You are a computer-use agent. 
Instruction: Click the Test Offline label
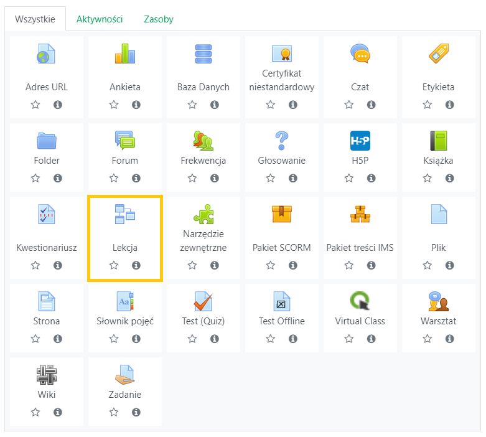pos(282,321)
